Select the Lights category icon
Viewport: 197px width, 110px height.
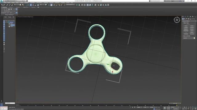(x=187, y=19)
